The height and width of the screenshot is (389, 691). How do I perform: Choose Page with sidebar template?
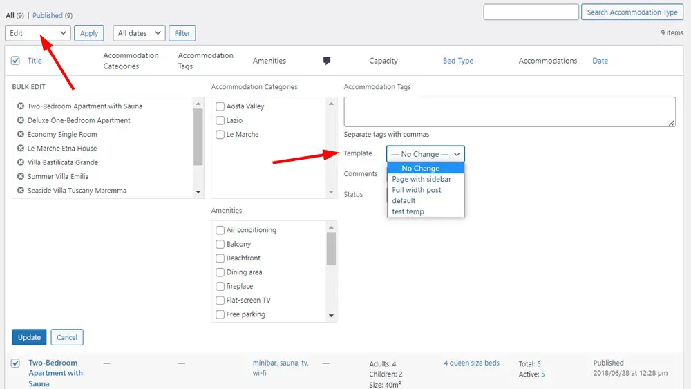click(425, 180)
